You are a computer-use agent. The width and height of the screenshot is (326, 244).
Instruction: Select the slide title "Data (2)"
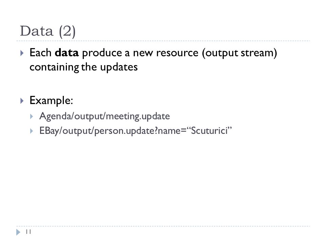point(48,31)
